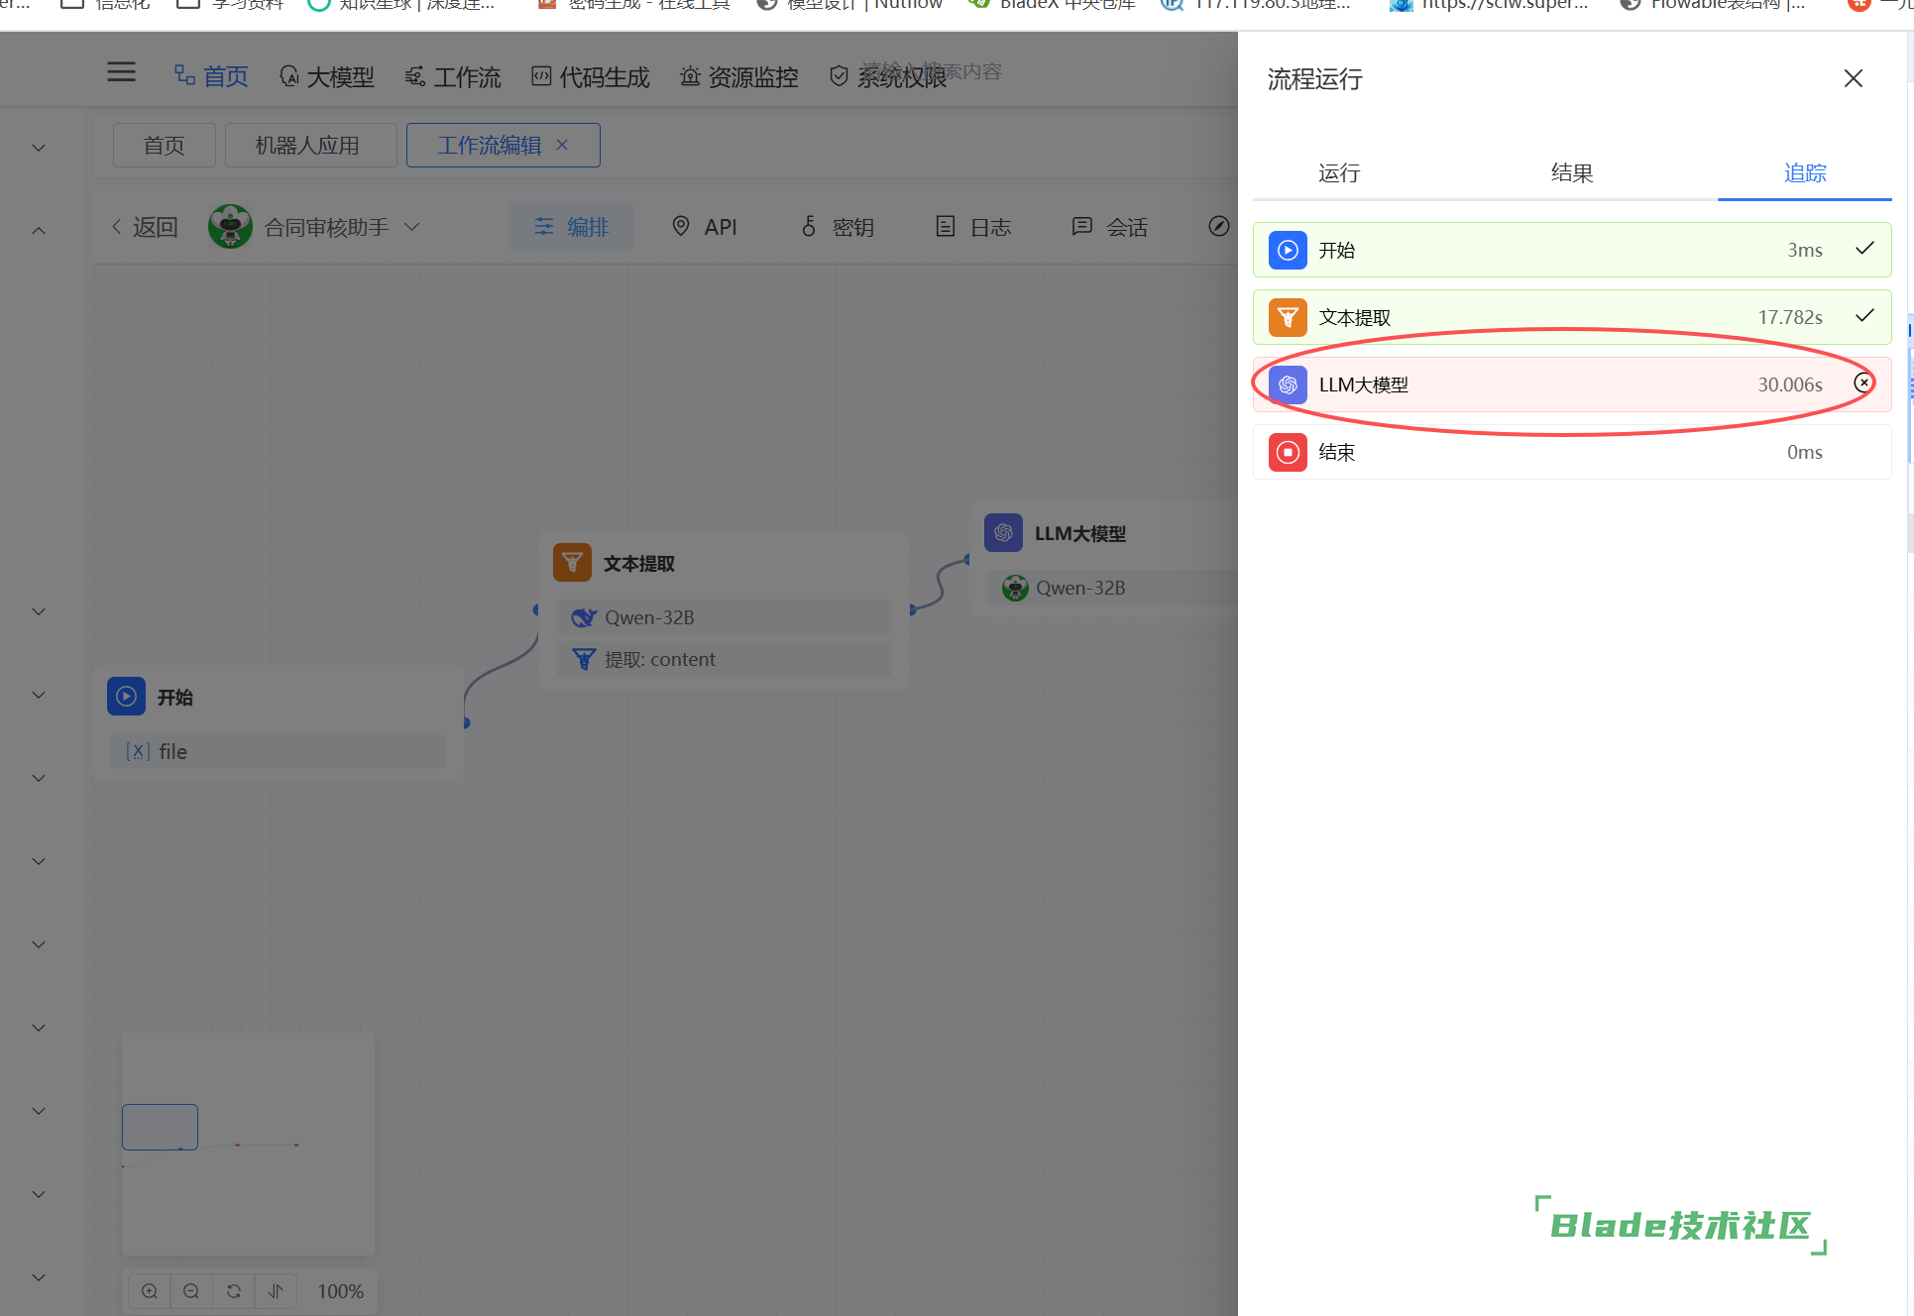Open the 资源监控 menu item
Screen dimensions: 1914x1316
(x=739, y=76)
